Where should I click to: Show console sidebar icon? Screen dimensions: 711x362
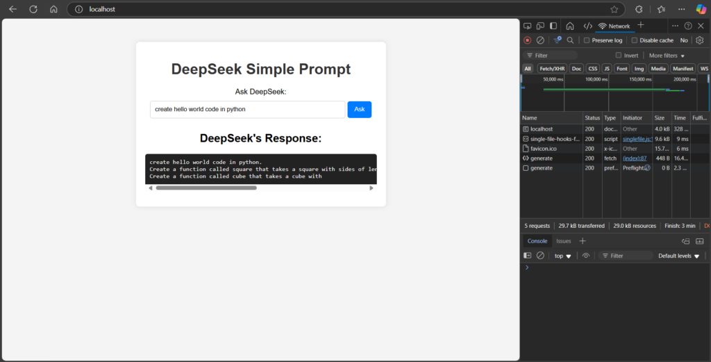[528, 256]
